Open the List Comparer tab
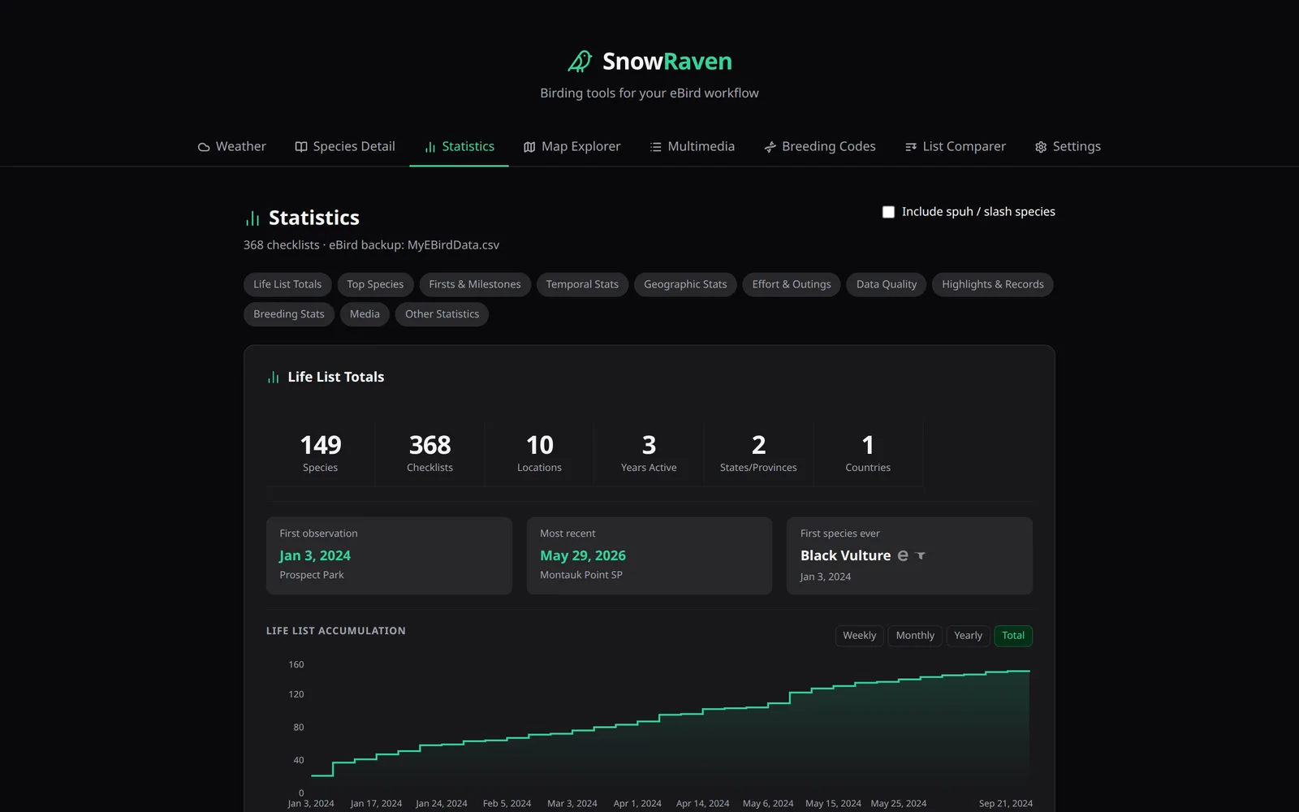The image size is (1299, 812). (956, 147)
